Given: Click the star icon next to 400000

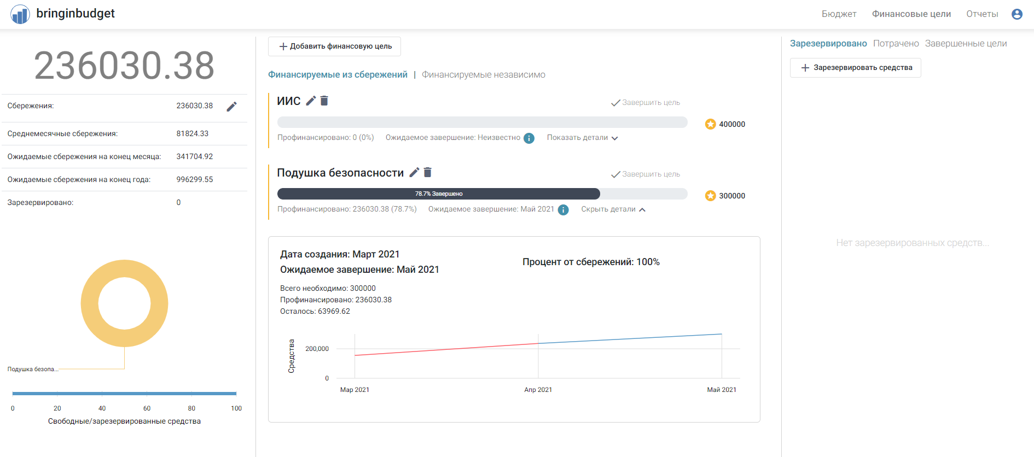Looking at the screenshot, I should point(711,124).
